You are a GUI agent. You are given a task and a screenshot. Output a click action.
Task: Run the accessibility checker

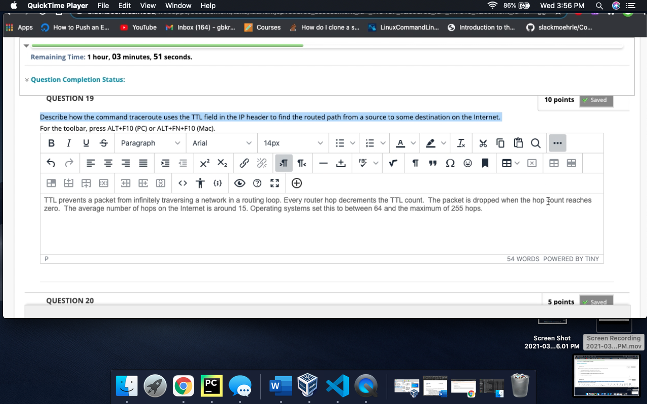point(200,183)
